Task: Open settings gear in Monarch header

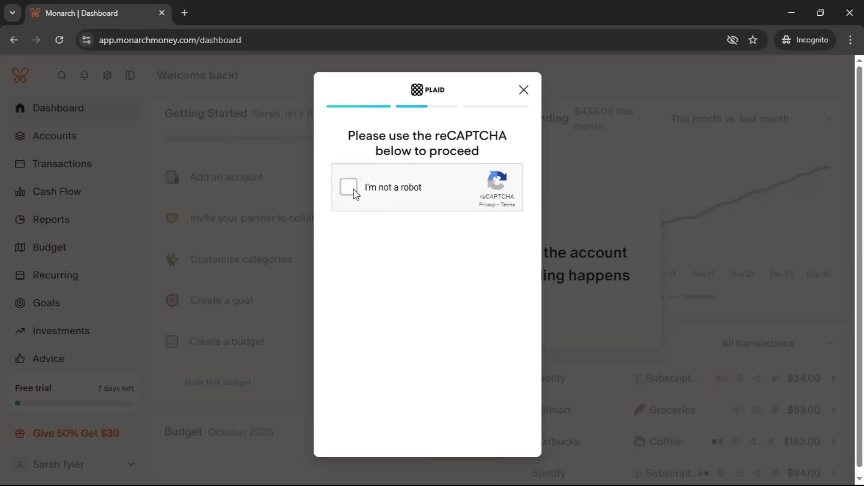Action: coord(107,76)
